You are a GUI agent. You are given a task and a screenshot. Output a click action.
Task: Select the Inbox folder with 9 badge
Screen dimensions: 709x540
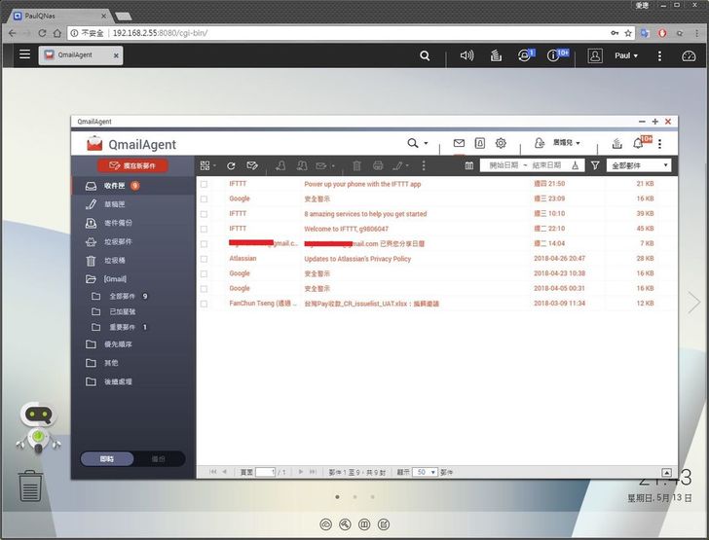pos(133,186)
